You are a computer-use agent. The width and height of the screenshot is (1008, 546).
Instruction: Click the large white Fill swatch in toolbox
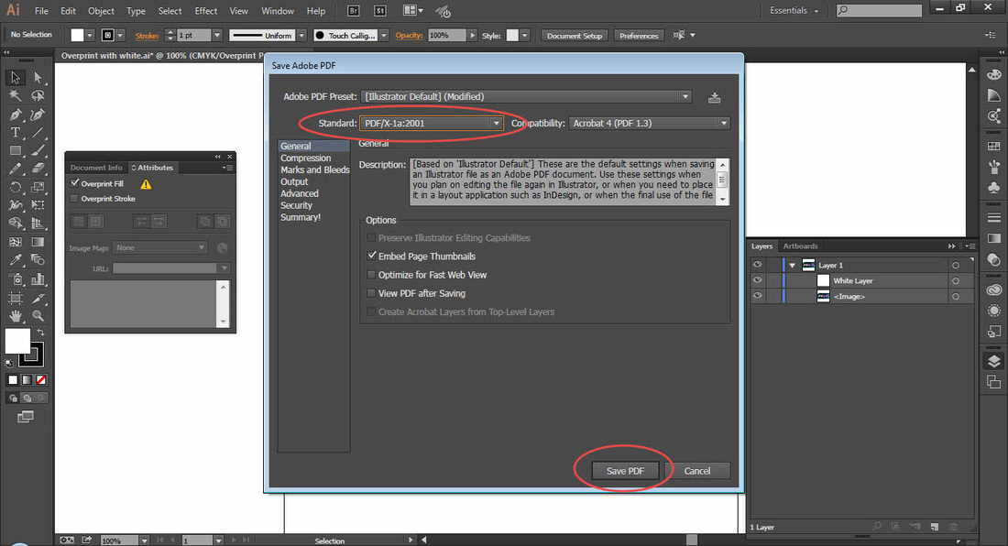pyautogui.click(x=16, y=340)
